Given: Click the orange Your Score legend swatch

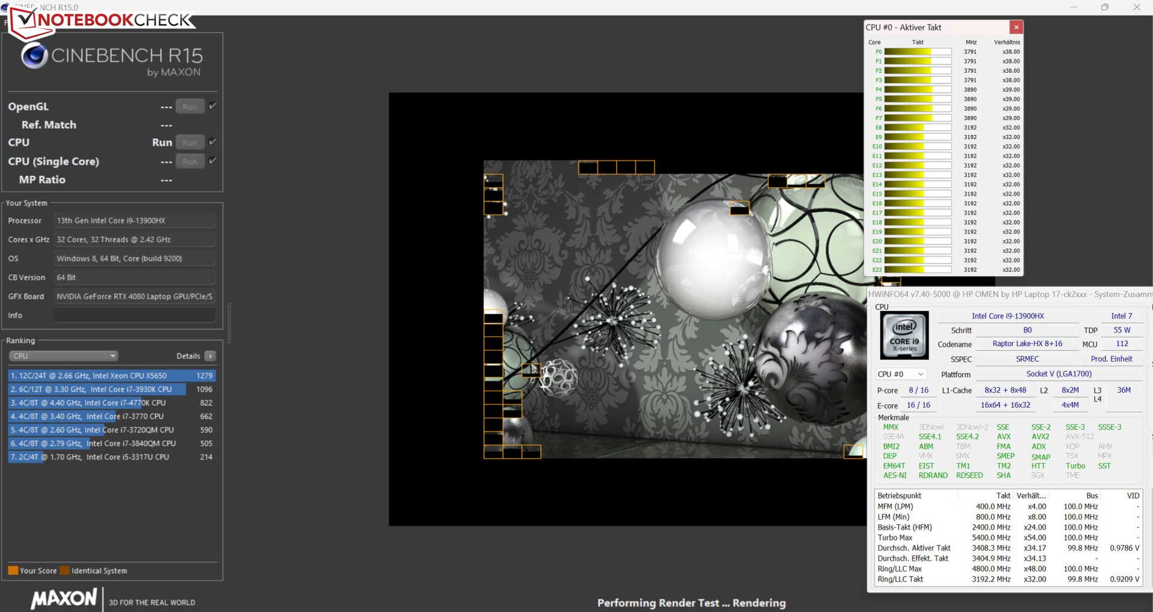Looking at the screenshot, I should [13, 571].
